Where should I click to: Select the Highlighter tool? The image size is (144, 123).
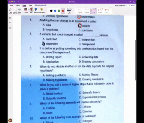(41, 10)
